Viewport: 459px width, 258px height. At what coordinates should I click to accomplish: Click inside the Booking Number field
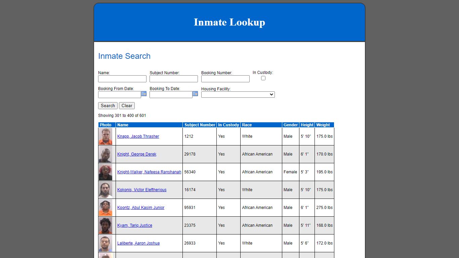[x=225, y=79]
